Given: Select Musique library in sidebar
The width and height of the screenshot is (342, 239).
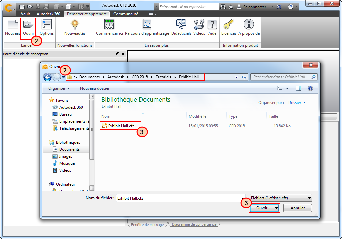Looking at the screenshot, I should [67, 163].
